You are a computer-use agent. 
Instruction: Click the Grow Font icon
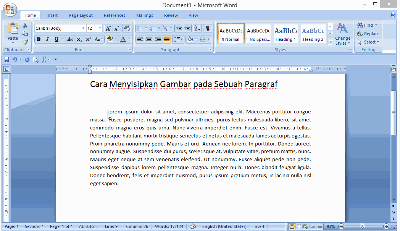coord(108,28)
